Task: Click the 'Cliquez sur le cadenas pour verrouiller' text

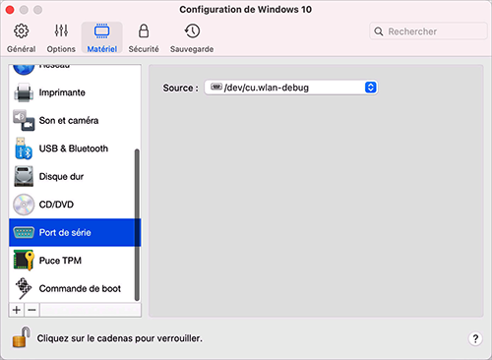Action: (120, 338)
